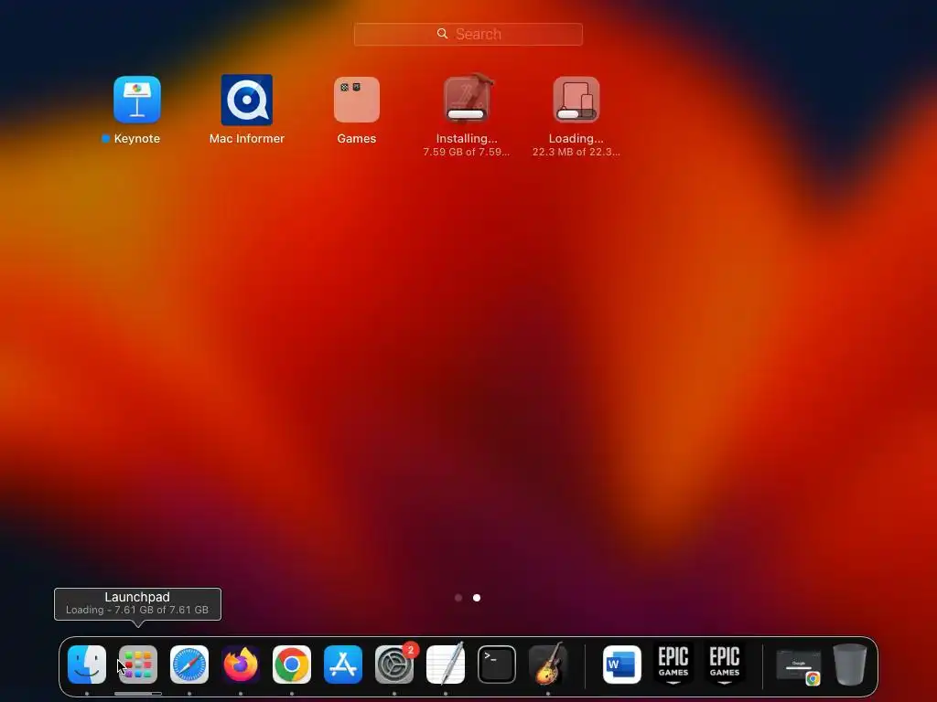Click the 22.3 MB loading progress text
The image size is (937, 702).
(x=576, y=153)
